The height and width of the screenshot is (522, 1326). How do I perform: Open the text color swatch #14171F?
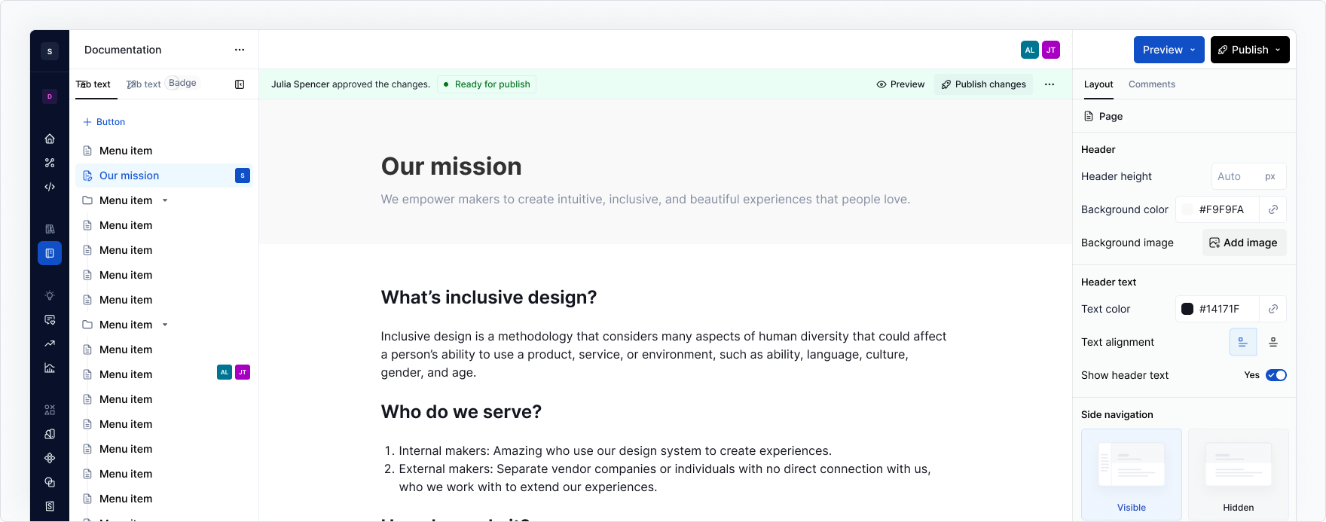click(x=1187, y=309)
